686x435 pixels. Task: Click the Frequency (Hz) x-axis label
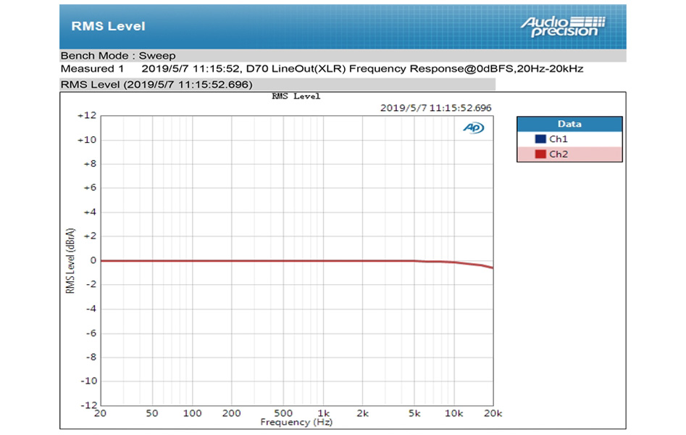coord(295,422)
